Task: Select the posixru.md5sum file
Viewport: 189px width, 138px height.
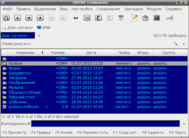Action: pos(94,107)
